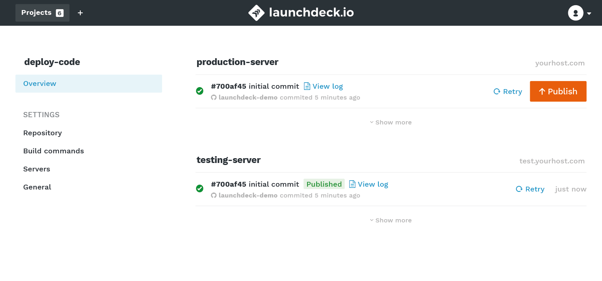Select the Overview tab in the sidebar
This screenshot has width=602, height=281.
click(x=40, y=83)
